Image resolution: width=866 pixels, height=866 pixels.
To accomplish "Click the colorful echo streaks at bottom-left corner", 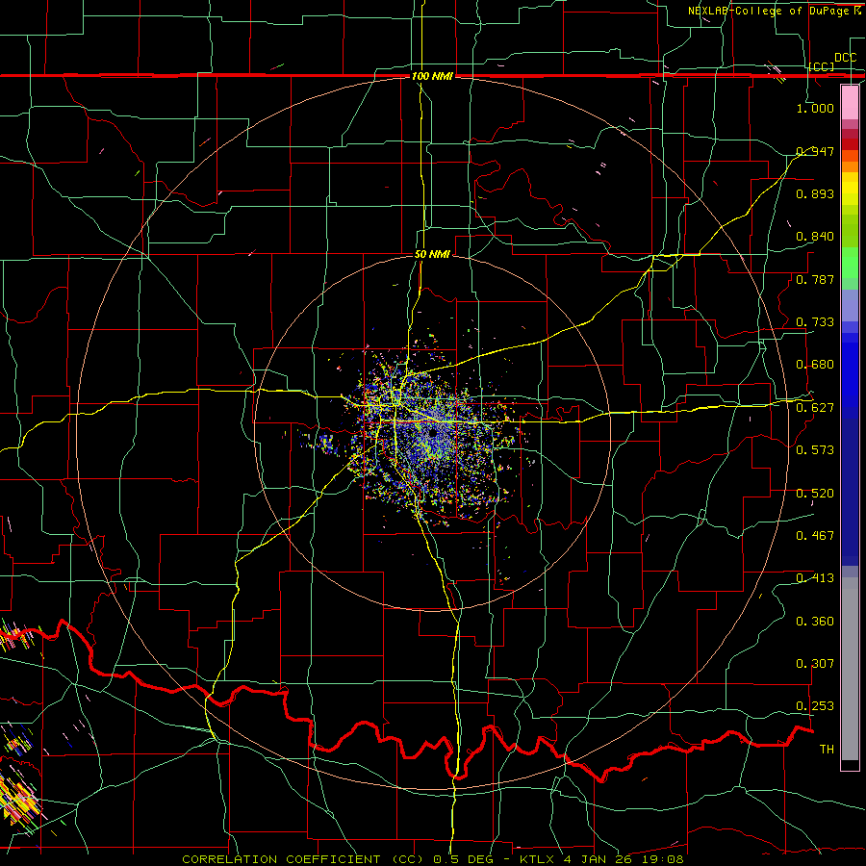I will coord(19,801).
